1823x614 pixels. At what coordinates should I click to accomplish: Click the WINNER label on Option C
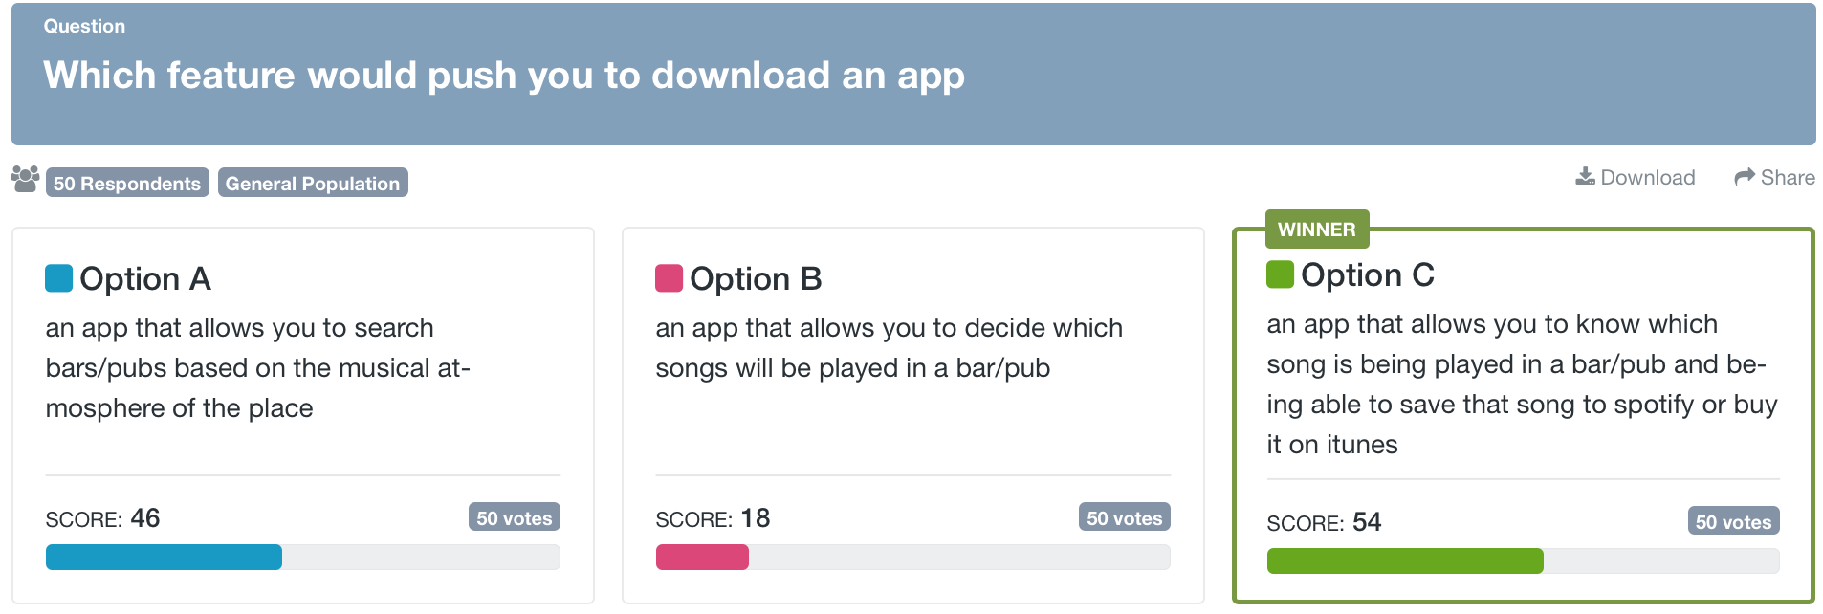tap(1317, 230)
